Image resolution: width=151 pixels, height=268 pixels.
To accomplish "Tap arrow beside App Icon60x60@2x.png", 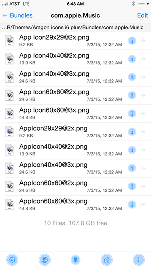I will click(143, 96).
